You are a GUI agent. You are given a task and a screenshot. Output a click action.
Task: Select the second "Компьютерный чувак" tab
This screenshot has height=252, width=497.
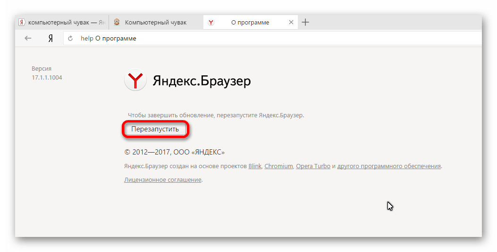click(x=155, y=22)
